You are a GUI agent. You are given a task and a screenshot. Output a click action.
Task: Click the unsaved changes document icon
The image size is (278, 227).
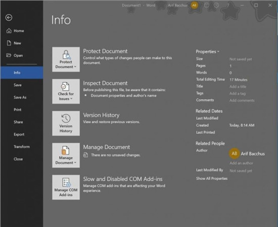coord(85,155)
